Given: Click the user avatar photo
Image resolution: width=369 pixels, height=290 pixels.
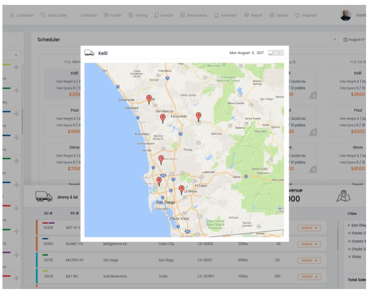Looking at the screenshot, I should click(346, 15).
